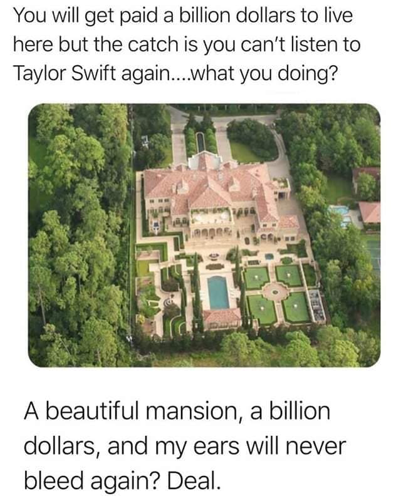Click the circular fountain in formal garden
This screenshot has width=401, height=501.
(x=274, y=292)
